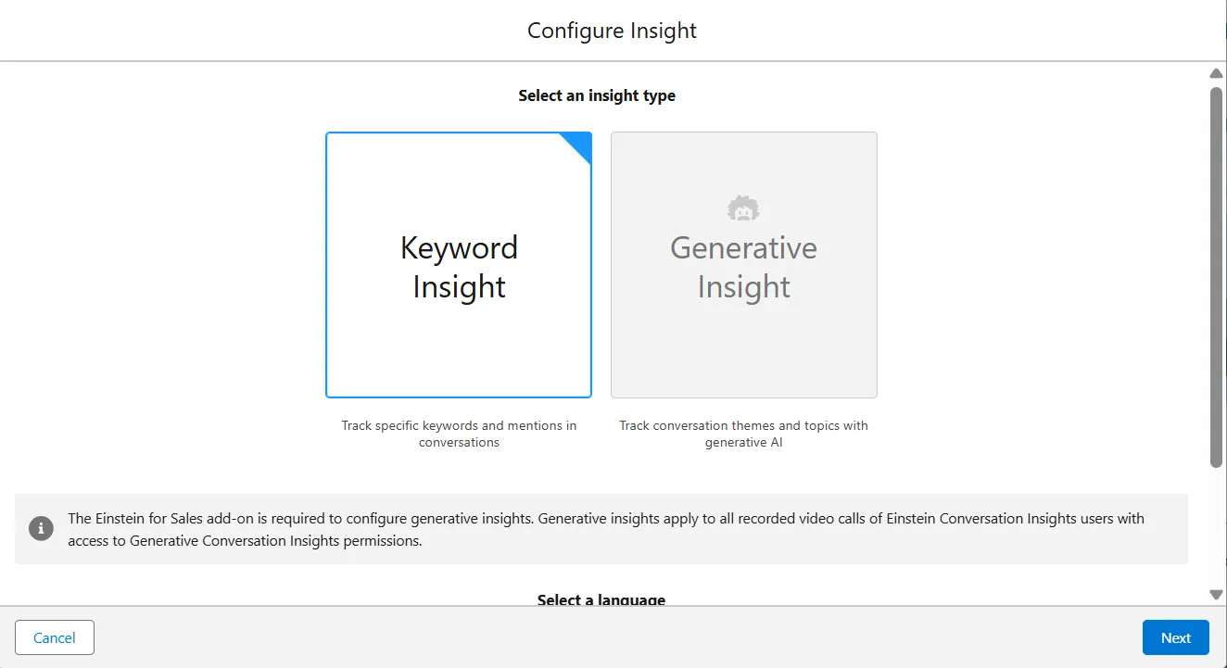The width and height of the screenshot is (1227, 668).
Task: Click the "Keyword Insight" title text
Action: [459, 267]
